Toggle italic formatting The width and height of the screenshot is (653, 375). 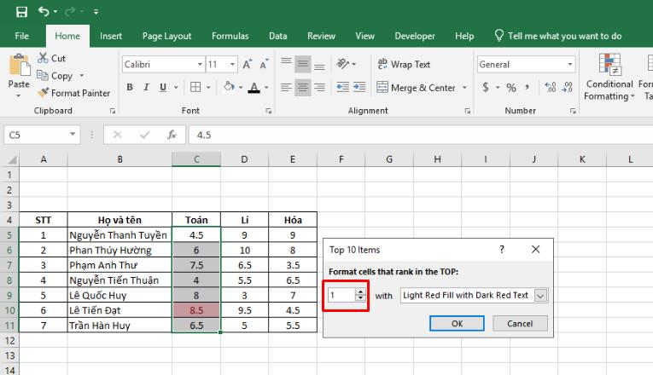coord(146,87)
